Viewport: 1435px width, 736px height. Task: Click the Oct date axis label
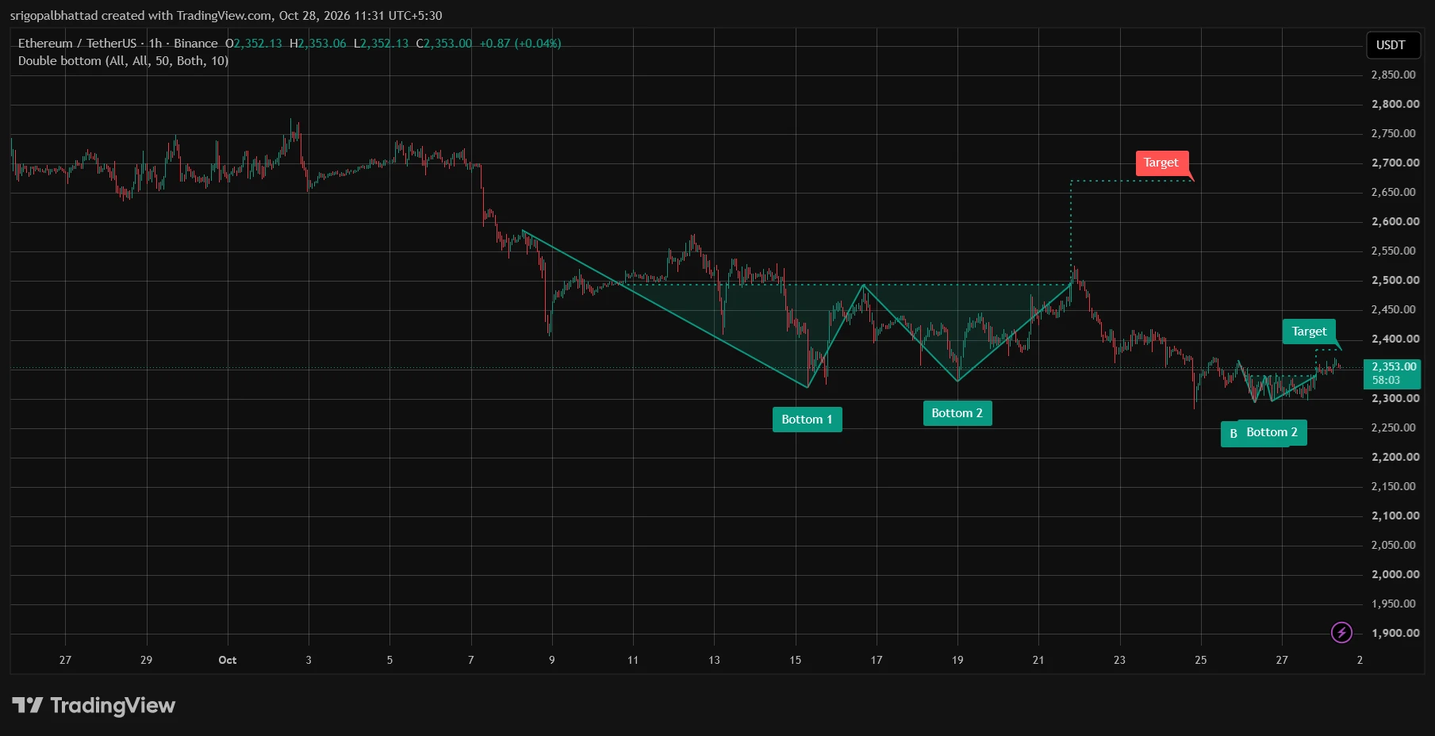click(x=228, y=660)
